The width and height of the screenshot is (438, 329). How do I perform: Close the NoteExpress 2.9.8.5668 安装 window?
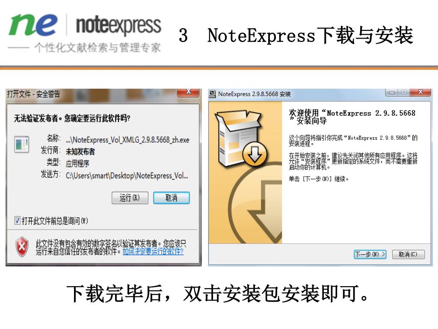click(420, 92)
